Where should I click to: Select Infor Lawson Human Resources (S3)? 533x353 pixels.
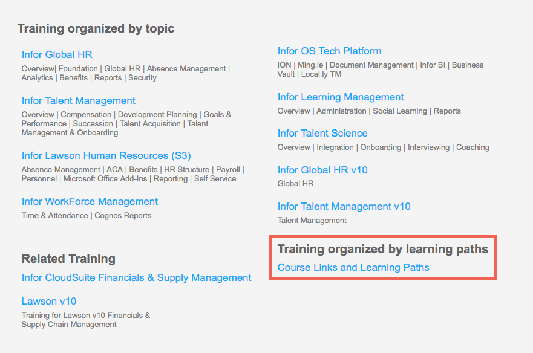pos(106,155)
